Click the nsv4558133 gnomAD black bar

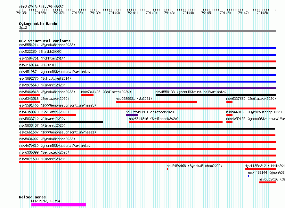216,95
